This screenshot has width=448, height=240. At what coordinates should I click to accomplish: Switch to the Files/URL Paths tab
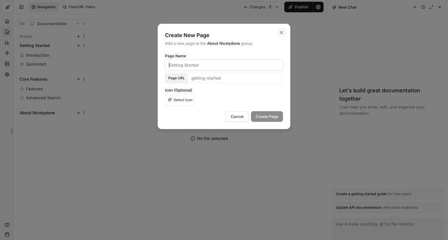[x=79, y=7]
